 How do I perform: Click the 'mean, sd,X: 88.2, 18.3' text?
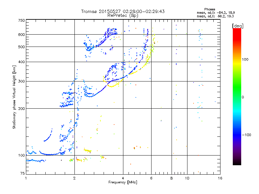pyautogui.click(x=215, y=16)
